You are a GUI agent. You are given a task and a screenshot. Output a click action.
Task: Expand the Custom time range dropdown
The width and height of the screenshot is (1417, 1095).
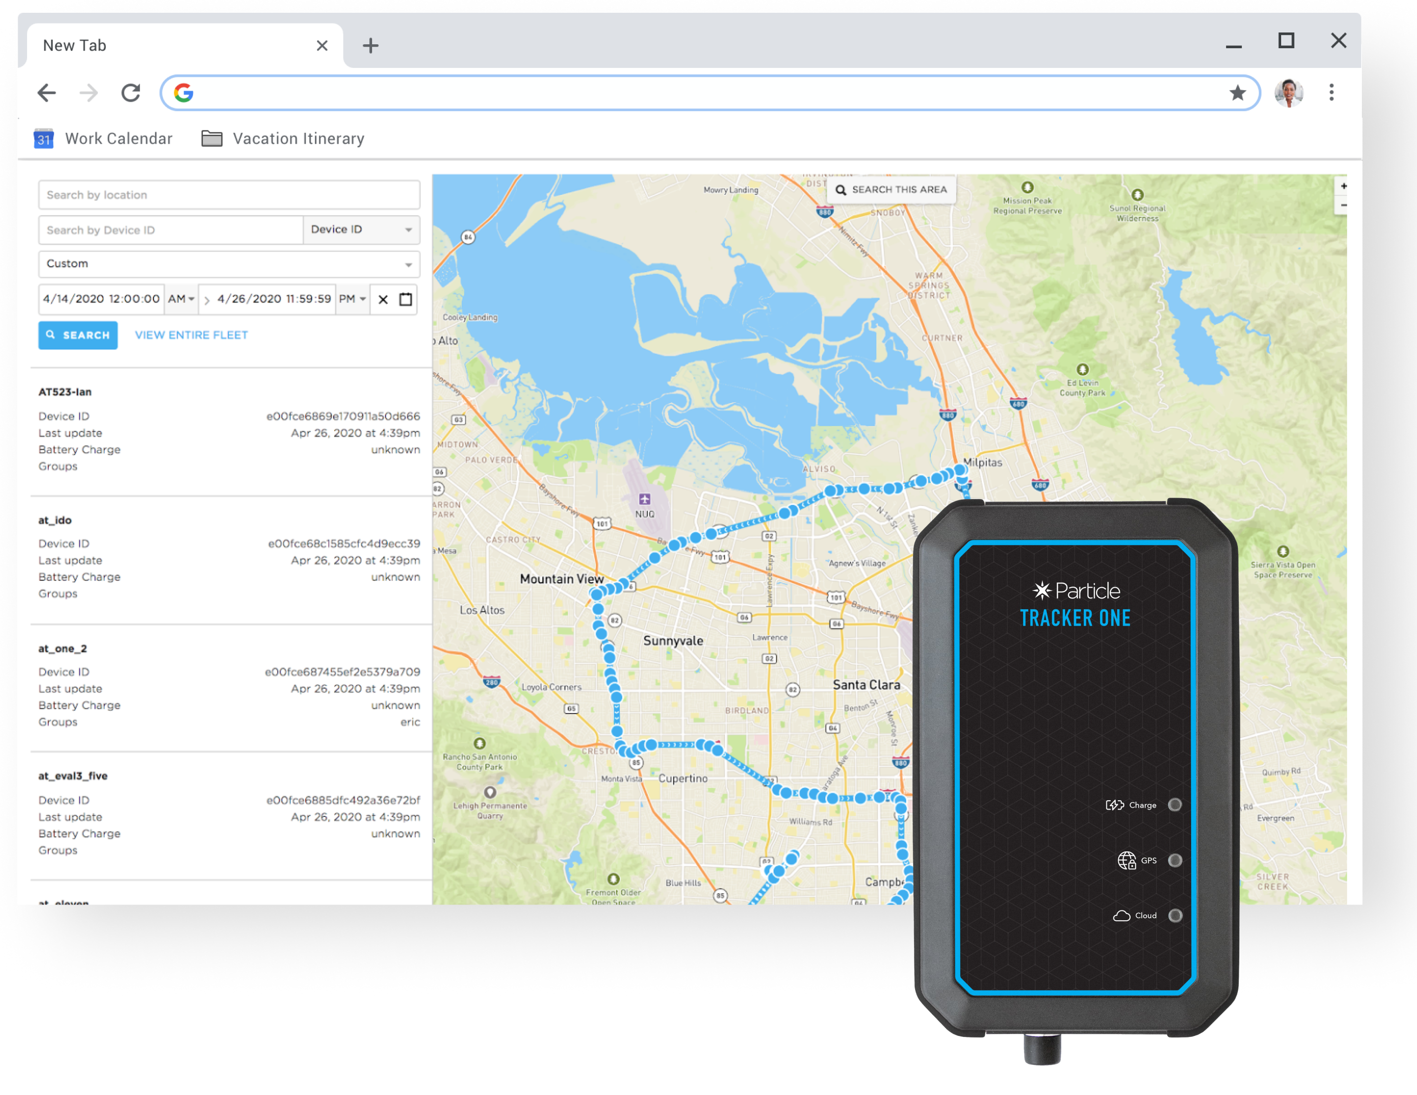(x=229, y=264)
